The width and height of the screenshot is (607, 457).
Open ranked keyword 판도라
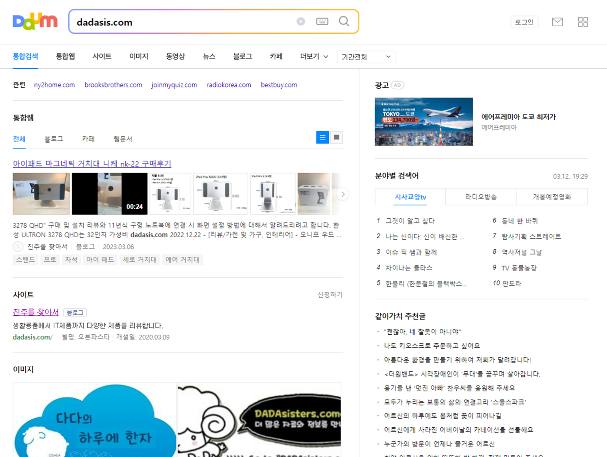[x=512, y=283]
